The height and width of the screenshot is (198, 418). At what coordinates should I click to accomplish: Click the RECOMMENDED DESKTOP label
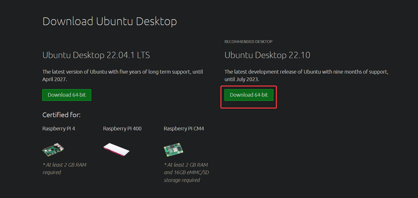[248, 41]
